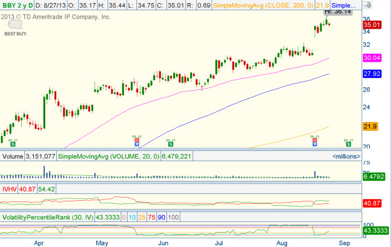Click the <millions> volume units label
This screenshot has width=391, height=247.
346,157
